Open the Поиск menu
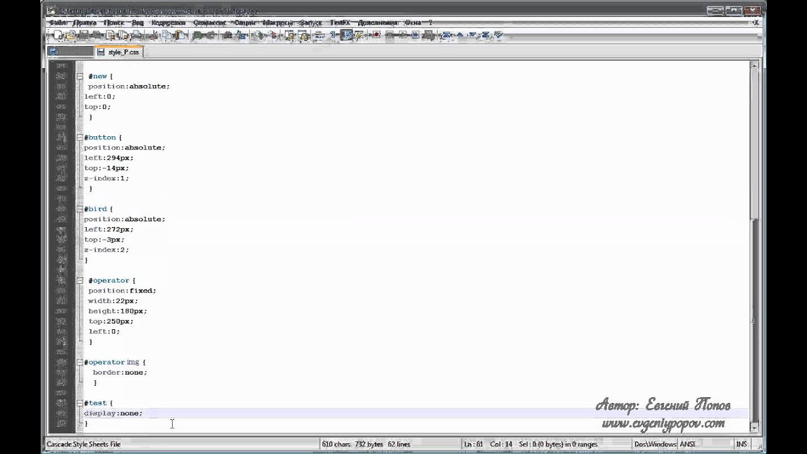807x454 pixels. pos(114,23)
